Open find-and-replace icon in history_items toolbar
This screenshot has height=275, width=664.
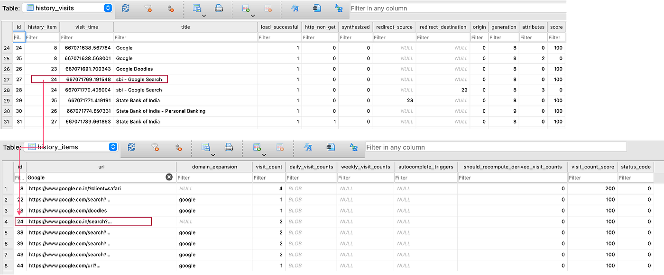(x=353, y=147)
